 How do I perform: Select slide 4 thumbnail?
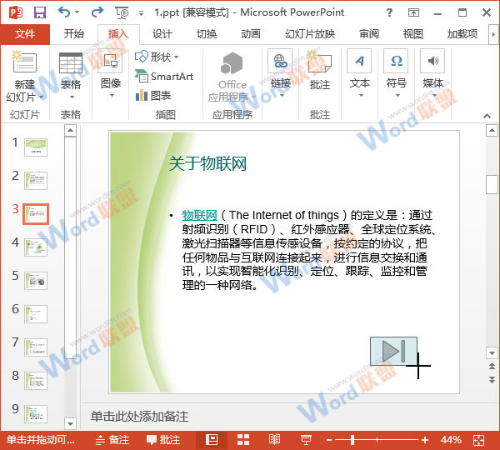pos(36,247)
